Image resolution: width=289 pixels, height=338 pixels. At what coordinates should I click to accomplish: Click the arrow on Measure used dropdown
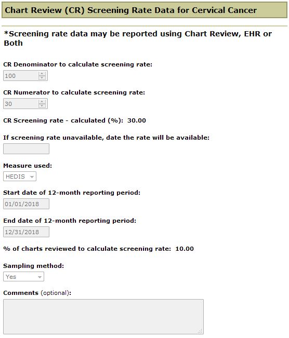(32, 177)
